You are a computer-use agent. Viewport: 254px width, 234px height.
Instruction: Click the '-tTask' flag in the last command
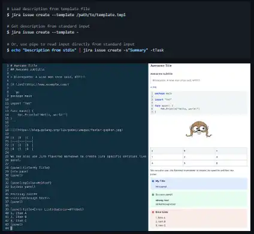tap(157, 50)
